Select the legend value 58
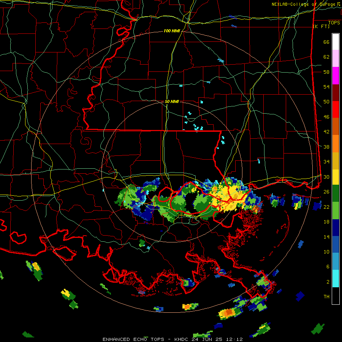This screenshot has height=342, width=342. click(326, 72)
